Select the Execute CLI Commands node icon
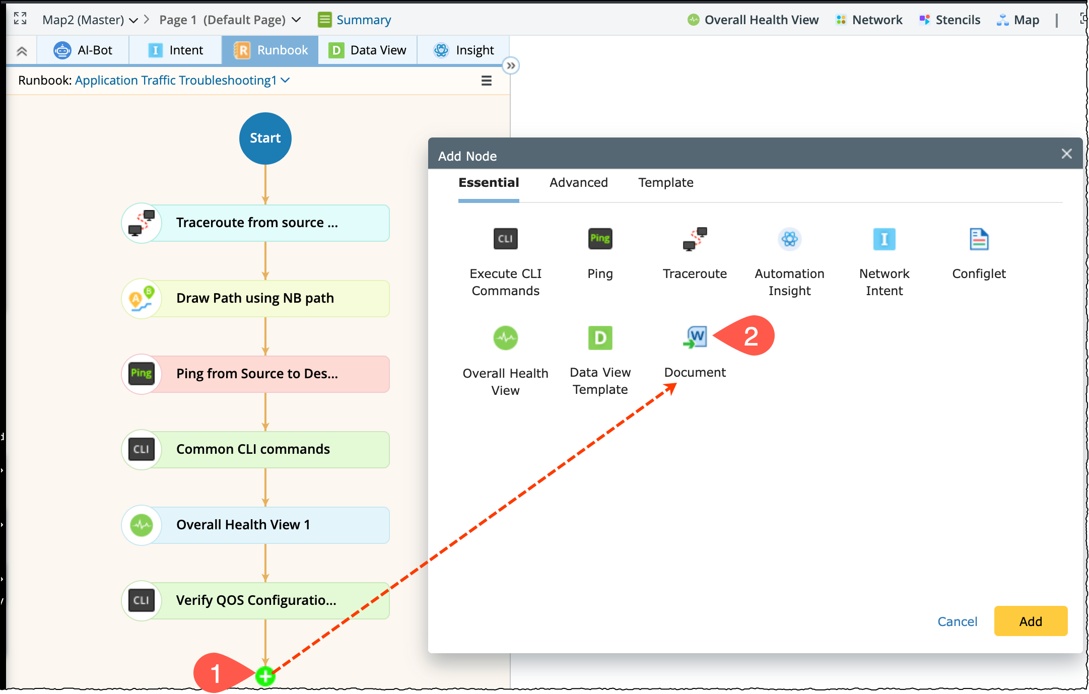This screenshot has height=694, width=1089. pos(505,239)
